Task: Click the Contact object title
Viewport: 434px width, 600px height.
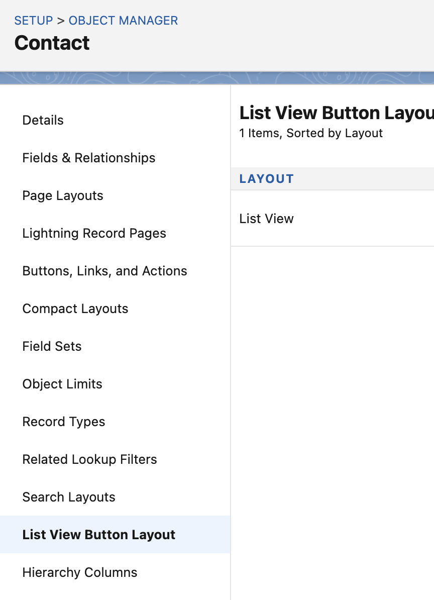Action: coord(52,43)
